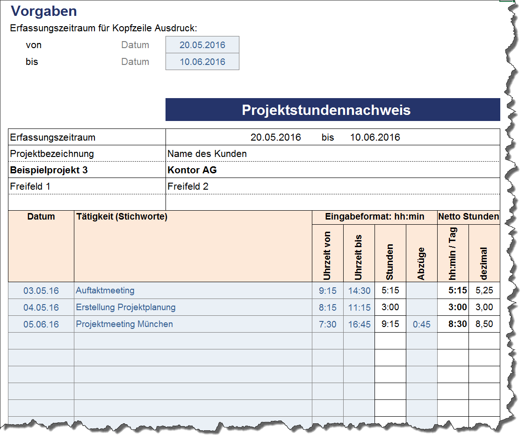Image resolution: width=526 pixels, height=441 pixels.
Task: Click start time 7:30 in Projektmeeting München row
Action: click(328, 324)
